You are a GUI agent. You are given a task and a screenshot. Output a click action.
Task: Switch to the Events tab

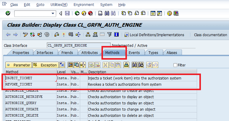click(x=134, y=53)
